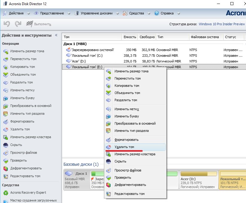
Task: Click the redo arrow icon in toolbar
Action: point(18,24)
